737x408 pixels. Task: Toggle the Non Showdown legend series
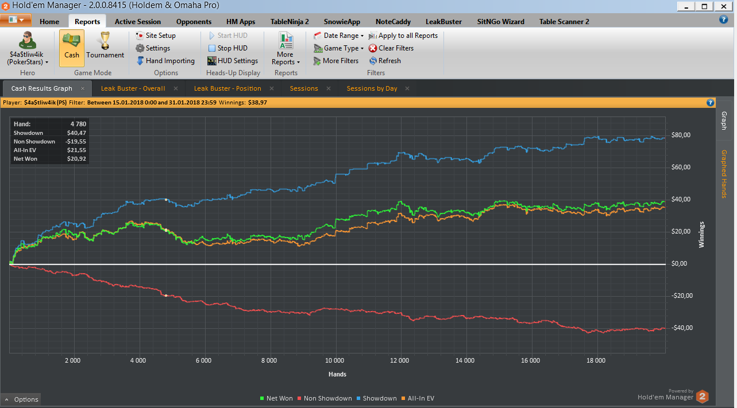(325, 398)
